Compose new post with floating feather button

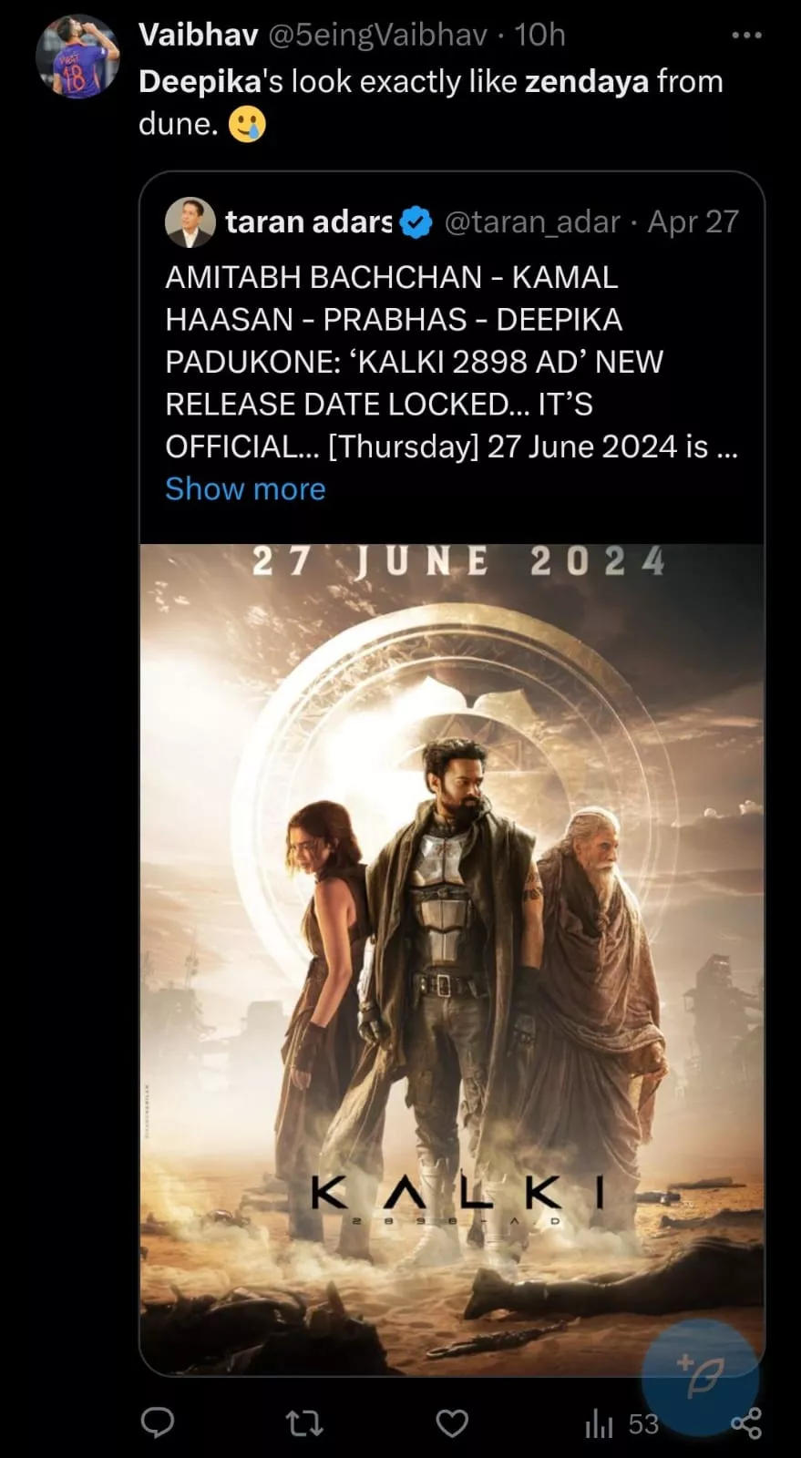click(700, 1377)
